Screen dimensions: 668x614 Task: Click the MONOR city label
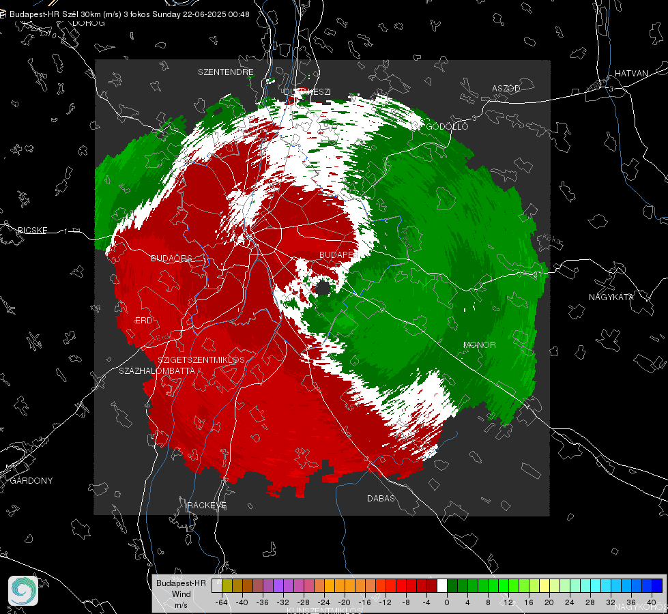(479, 345)
